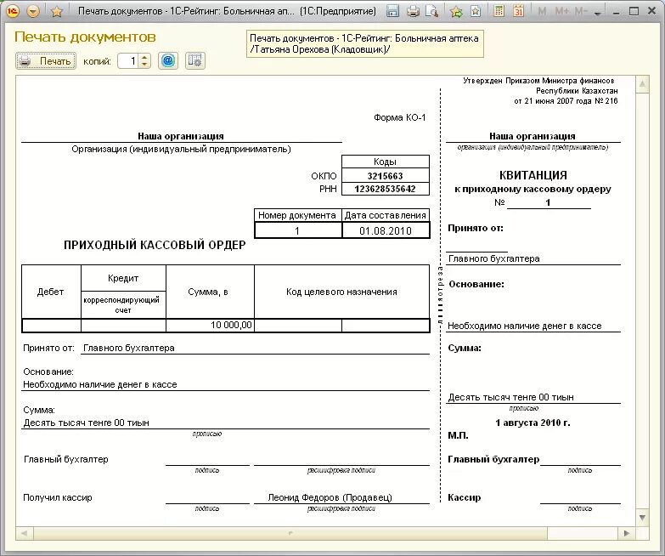665x556 pixels.
Task: Open Favorites via the star icon
Action: point(56,11)
